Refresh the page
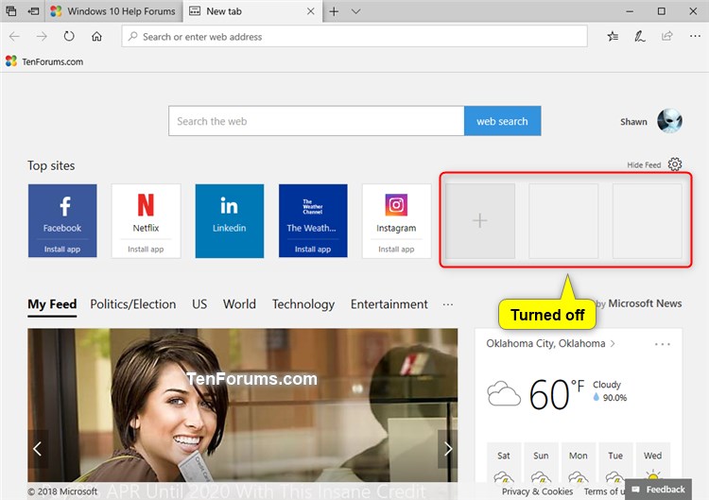This screenshot has width=709, height=500. pos(69,36)
